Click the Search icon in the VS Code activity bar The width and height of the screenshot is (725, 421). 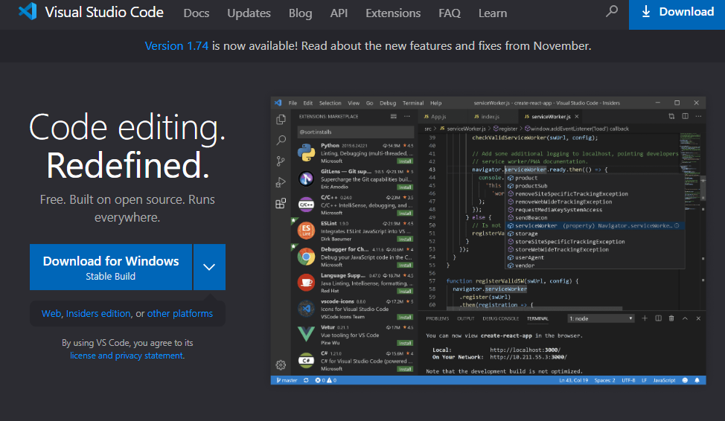tap(281, 140)
